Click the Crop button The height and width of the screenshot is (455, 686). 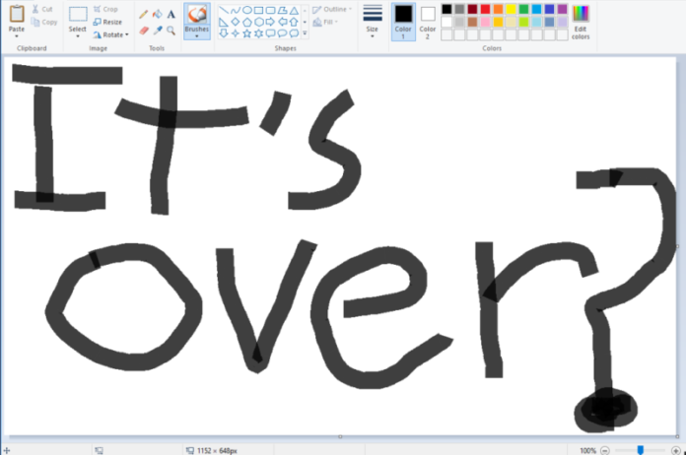(106, 9)
